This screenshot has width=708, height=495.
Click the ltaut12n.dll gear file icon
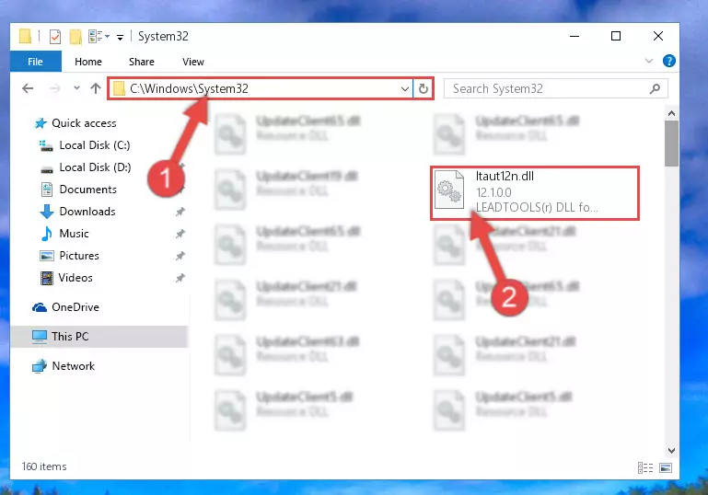pyautogui.click(x=448, y=190)
